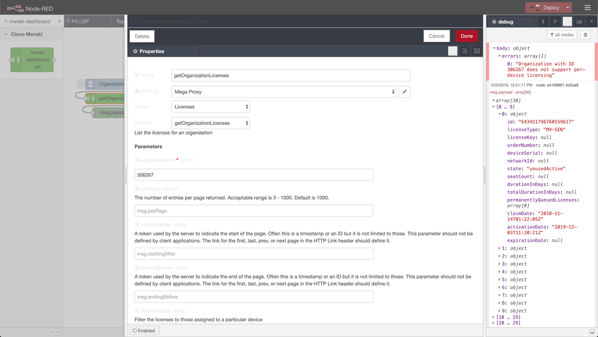The image size is (598, 337).
Task: Clear debug messages with trash icon
Action: (x=585, y=35)
